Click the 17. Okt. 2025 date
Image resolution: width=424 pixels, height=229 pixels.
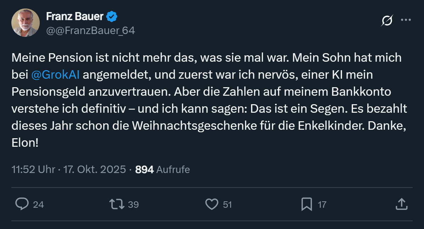click(x=94, y=169)
